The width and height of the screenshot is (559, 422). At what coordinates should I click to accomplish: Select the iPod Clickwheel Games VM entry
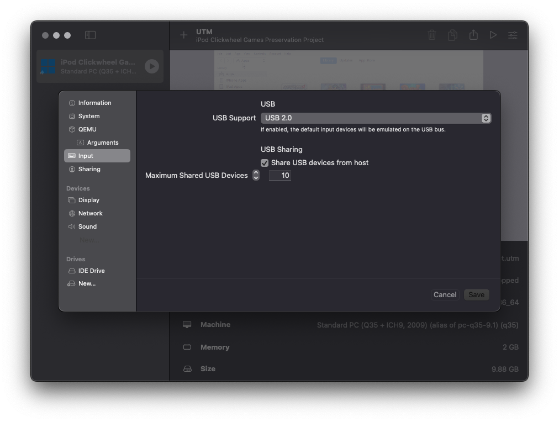pyautogui.click(x=100, y=66)
